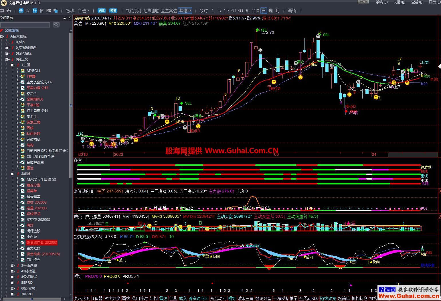This screenshot has height=301, width=441.
Task: Open the 系统 menu
Action: click(381, 2)
